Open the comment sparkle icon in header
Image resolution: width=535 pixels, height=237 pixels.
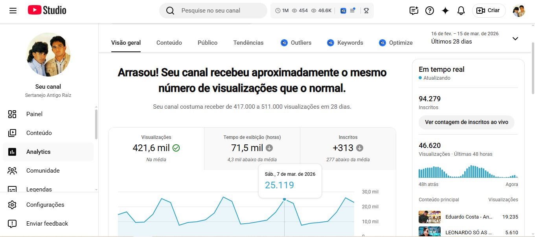(414, 11)
